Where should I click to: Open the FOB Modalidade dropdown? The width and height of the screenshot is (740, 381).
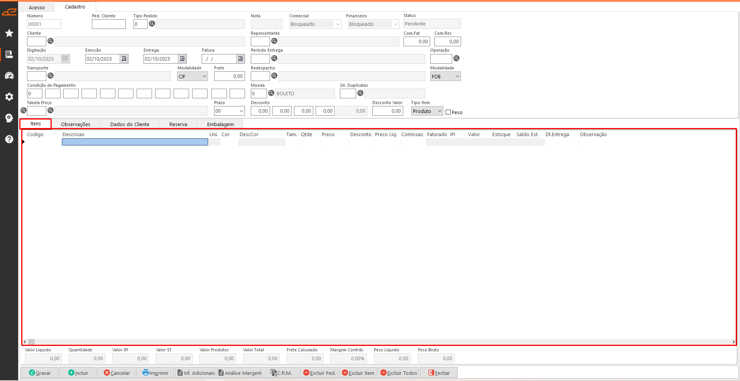coord(457,76)
